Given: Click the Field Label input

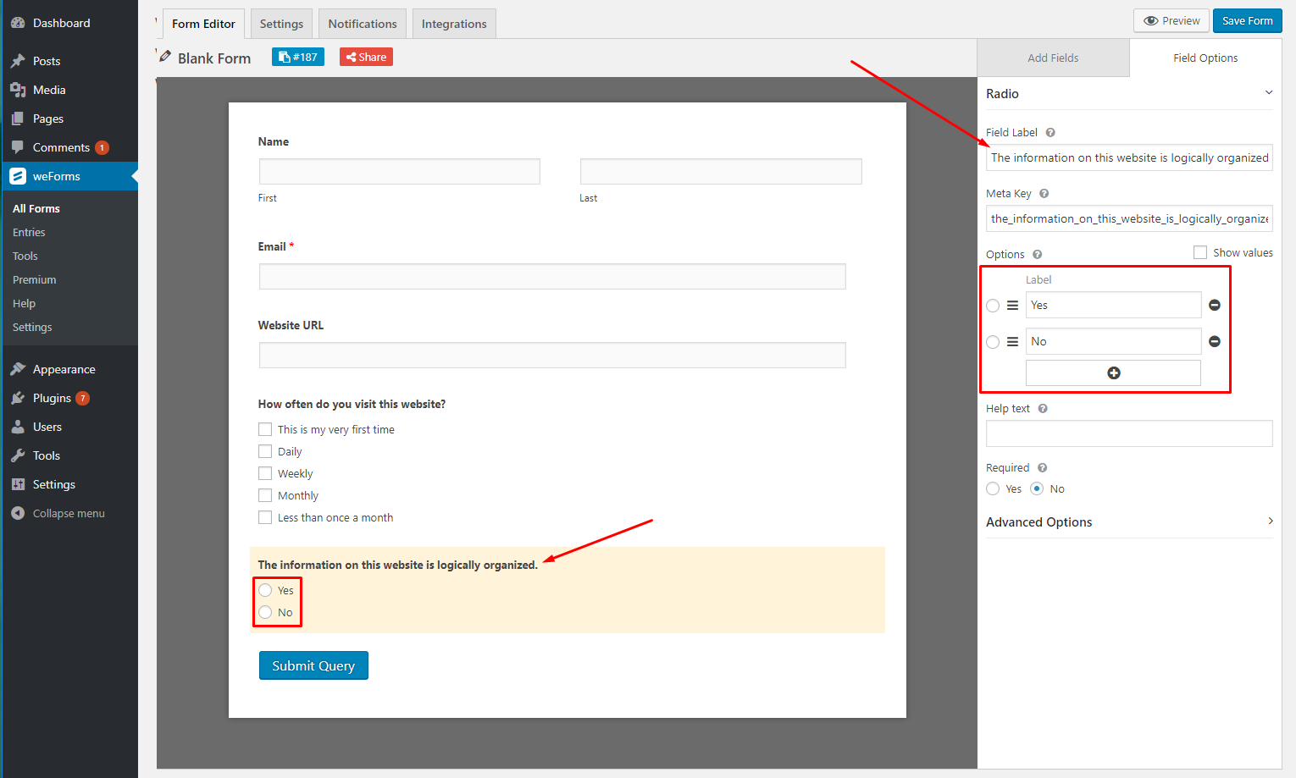Looking at the screenshot, I should coord(1129,157).
